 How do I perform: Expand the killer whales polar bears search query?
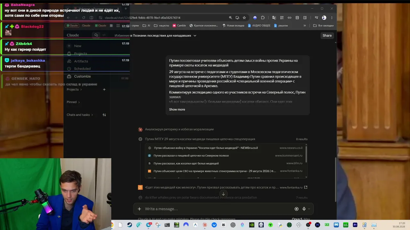[x=223, y=198]
